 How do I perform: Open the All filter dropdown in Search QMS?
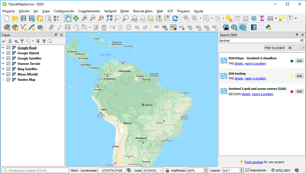296,48
